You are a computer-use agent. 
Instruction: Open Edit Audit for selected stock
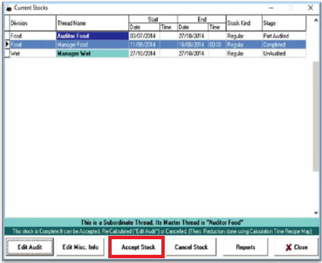(30, 247)
